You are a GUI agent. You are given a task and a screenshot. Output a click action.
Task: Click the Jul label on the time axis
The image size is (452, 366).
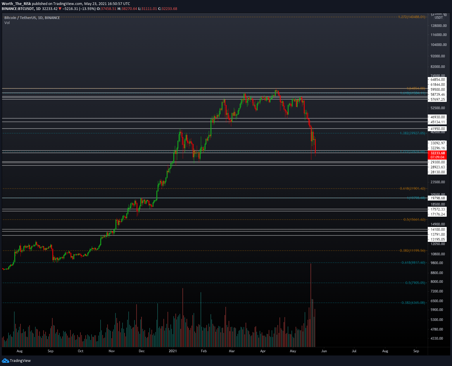pos(354,351)
